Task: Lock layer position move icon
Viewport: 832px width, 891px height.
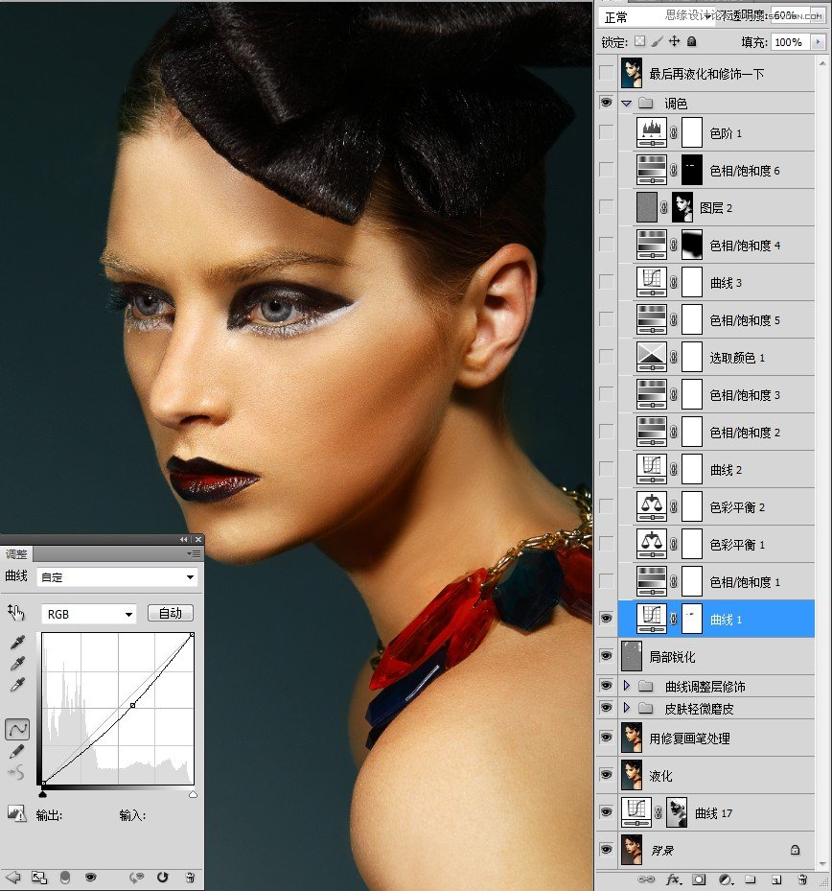Action: [674, 41]
